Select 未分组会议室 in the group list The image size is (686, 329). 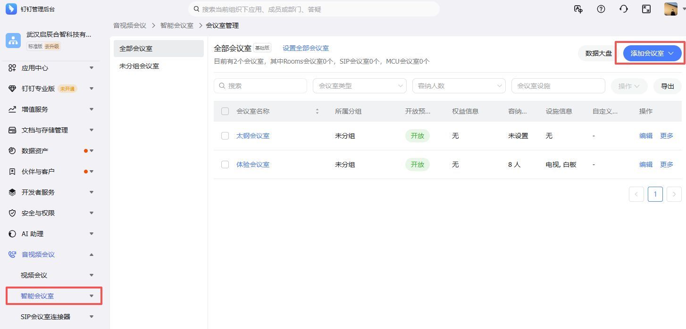pyautogui.click(x=139, y=66)
